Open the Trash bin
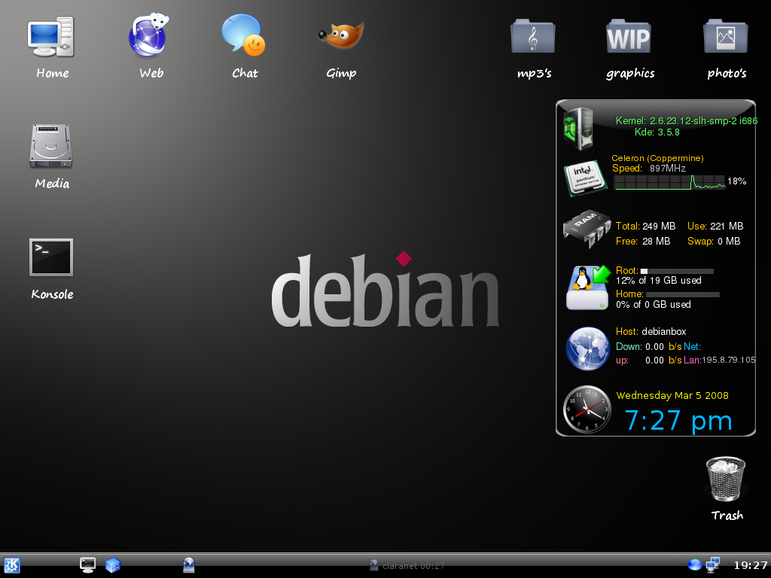 pyautogui.click(x=726, y=479)
